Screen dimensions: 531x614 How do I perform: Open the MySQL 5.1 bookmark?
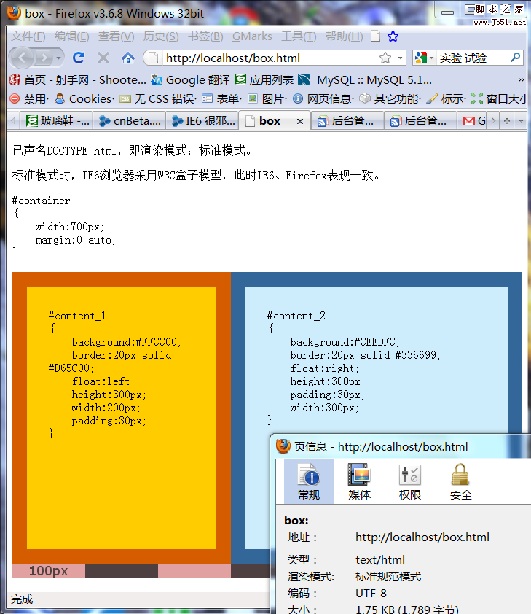[x=364, y=80]
